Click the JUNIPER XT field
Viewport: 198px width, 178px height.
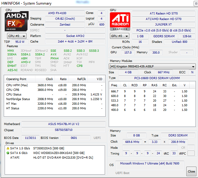[164, 25]
